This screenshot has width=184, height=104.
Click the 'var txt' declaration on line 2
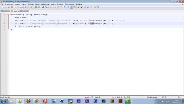tap(20, 18)
